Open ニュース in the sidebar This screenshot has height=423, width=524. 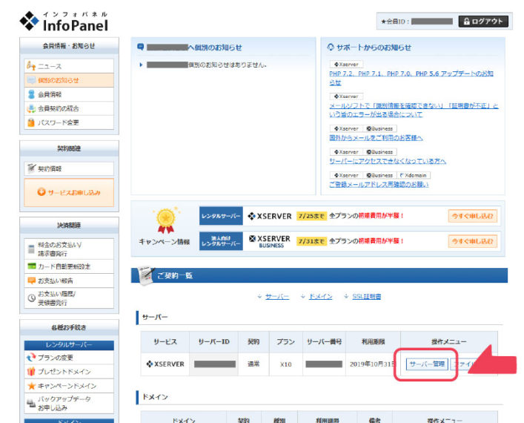tap(69, 66)
